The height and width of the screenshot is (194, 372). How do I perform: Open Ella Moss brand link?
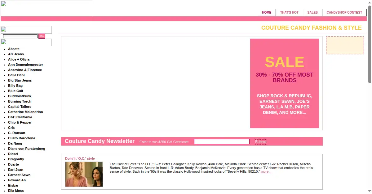(16, 191)
